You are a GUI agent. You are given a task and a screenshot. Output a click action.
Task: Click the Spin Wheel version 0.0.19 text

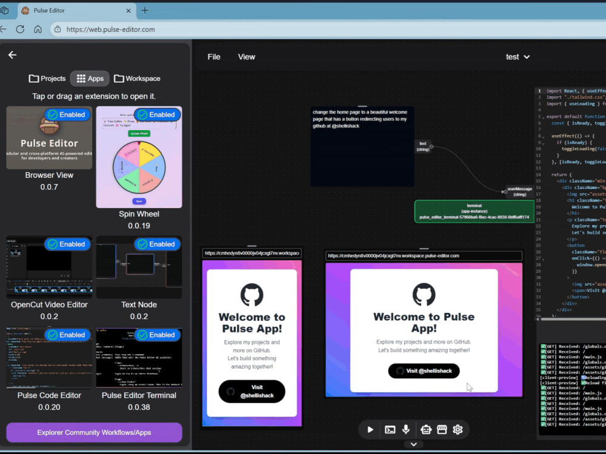139,226
